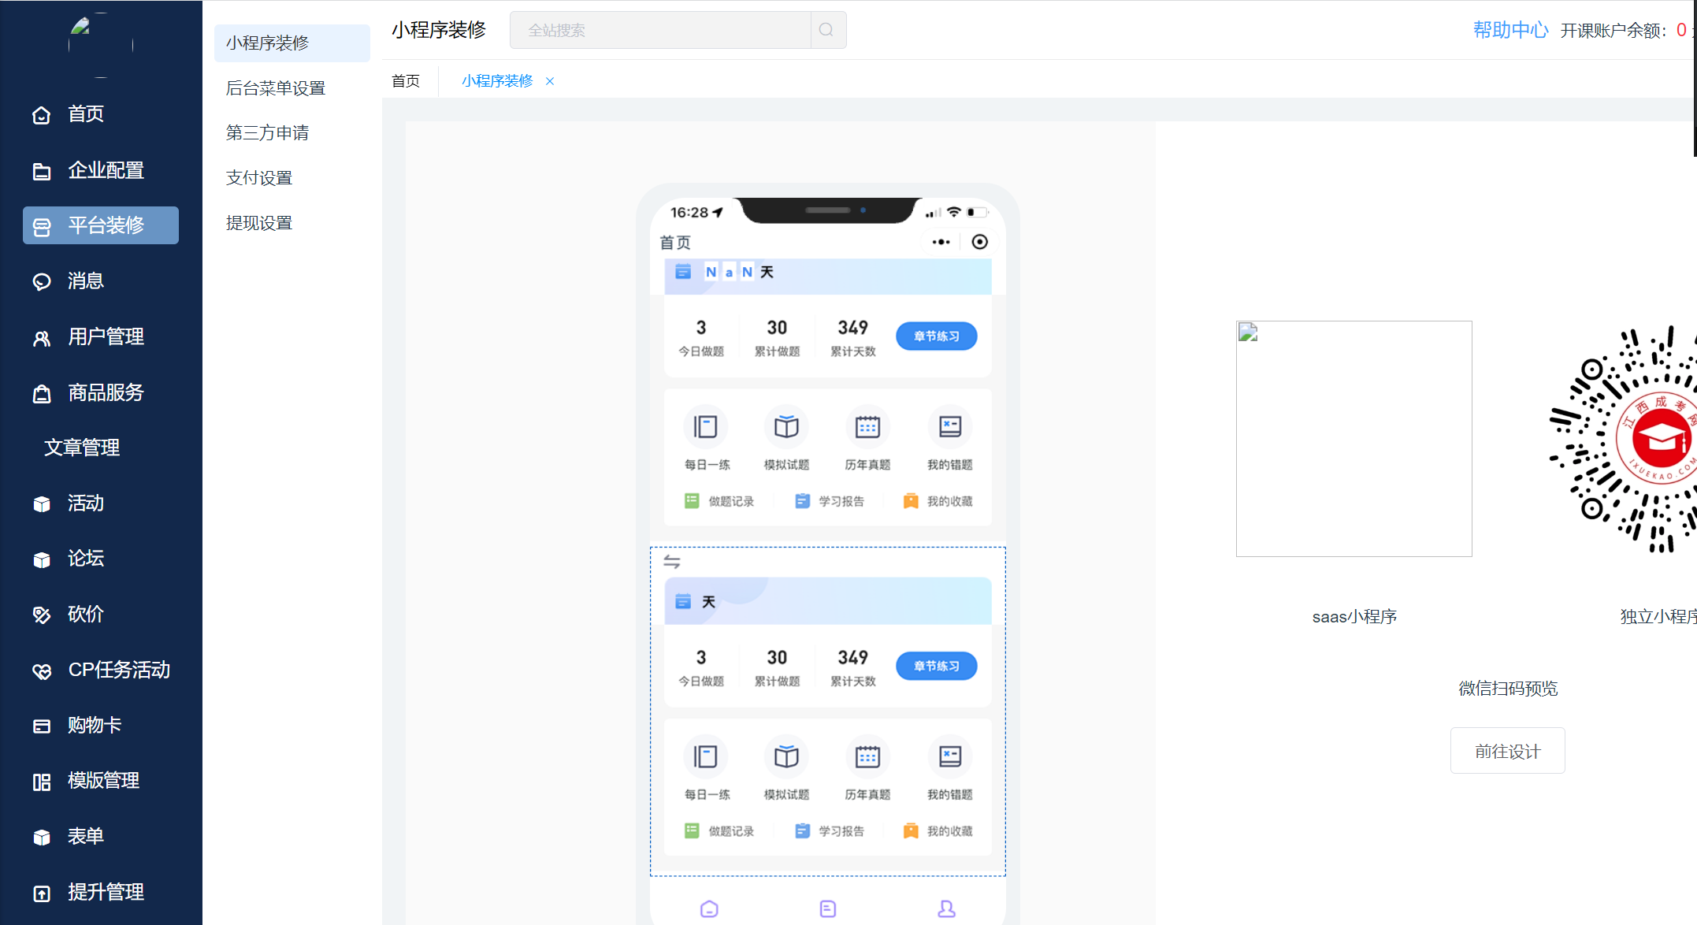Click the lower 学习报告 blue icon
This screenshot has width=1697, height=925.
coord(802,831)
